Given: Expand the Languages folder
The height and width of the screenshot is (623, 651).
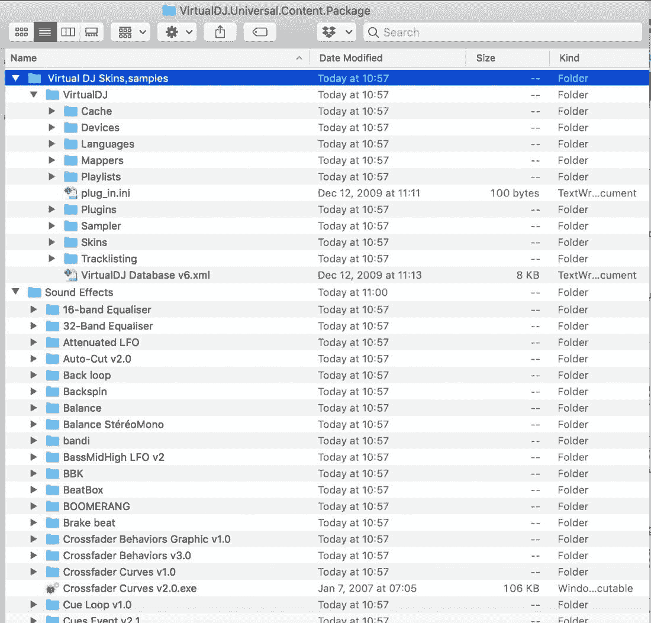Looking at the screenshot, I should pos(51,144).
